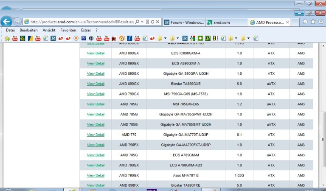Open the Bearbeiten menu

(x=28, y=30)
